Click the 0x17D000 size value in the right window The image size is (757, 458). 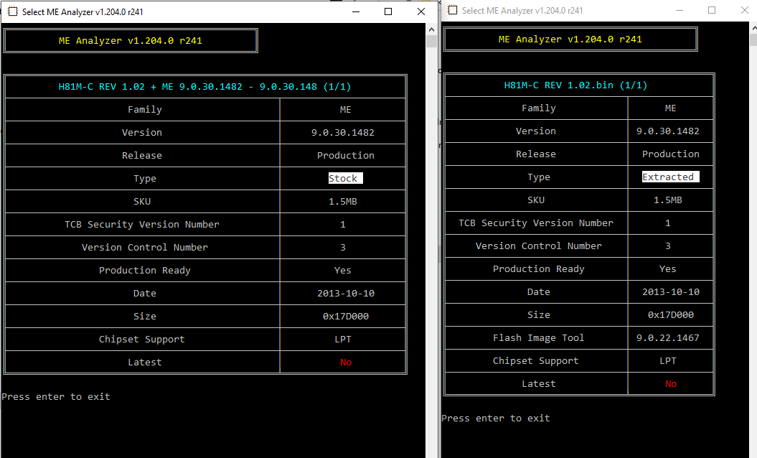(x=671, y=315)
